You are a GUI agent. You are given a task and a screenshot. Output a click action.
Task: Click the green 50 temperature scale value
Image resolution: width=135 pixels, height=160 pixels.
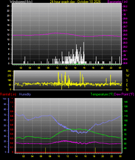pyautogui.click(x=125, y=144)
